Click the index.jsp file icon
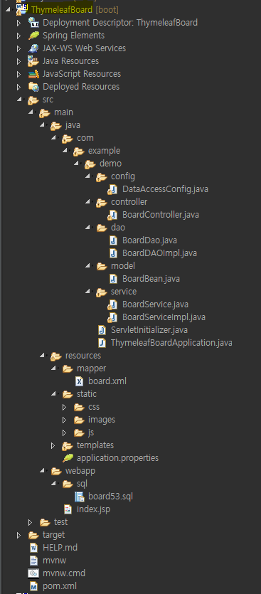This screenshot has height=594, width=261. click(x=68, y=509)
